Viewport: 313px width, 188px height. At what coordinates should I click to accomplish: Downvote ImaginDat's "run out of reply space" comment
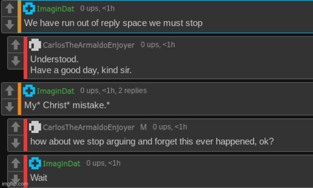pyautogui.click(x=10, y=25)
